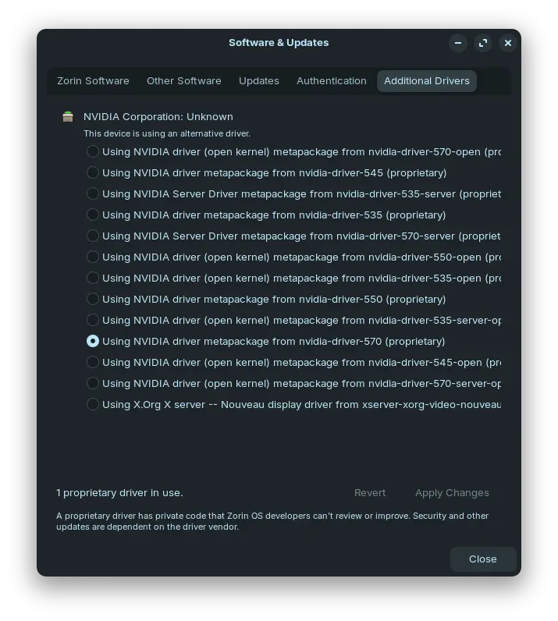Choose nvidia-driver-535-server radio option
The height and width of the screenshot is (621, 558).
click(93, 193)
